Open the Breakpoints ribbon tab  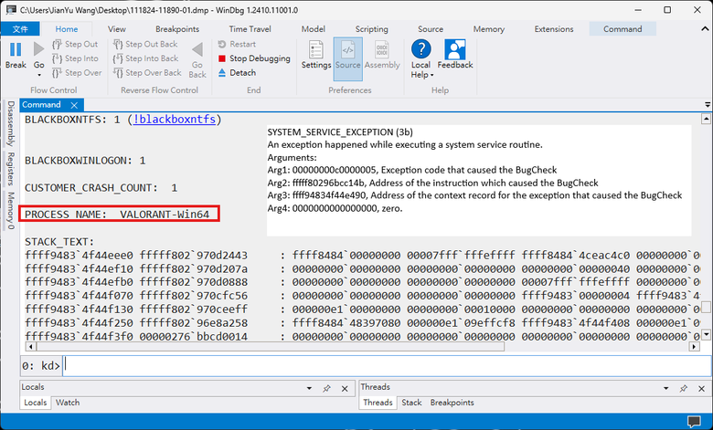[x=177, y=29]
